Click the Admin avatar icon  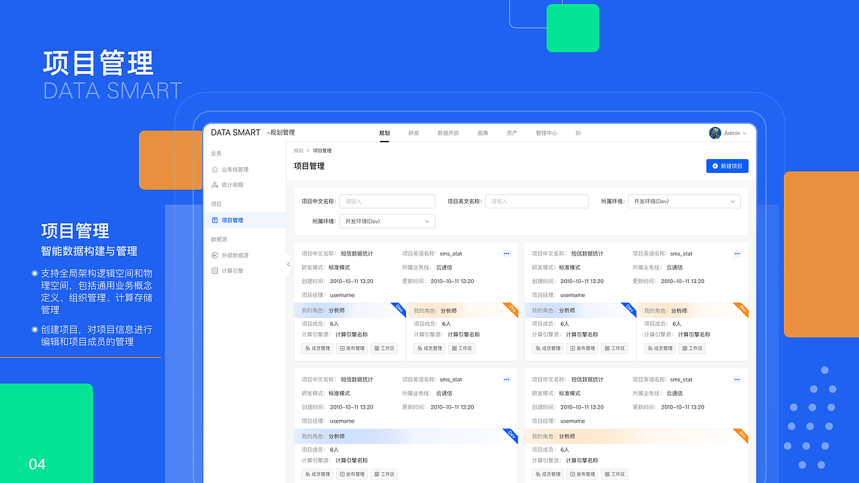click(713, 133)
